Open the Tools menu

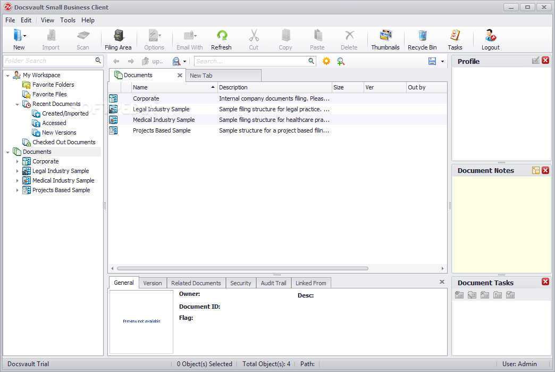click(x=68, y=20)
